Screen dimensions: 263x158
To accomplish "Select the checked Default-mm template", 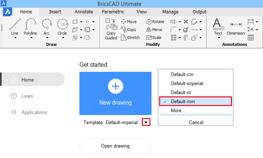I will 196,101.
